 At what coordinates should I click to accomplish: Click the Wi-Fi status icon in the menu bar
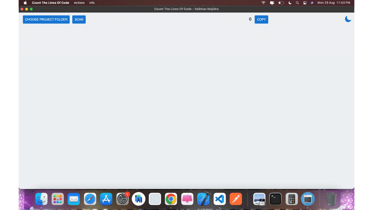(x=263, y=3)
